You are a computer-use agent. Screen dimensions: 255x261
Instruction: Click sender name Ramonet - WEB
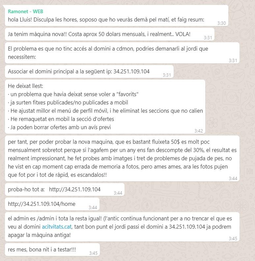pyautogui.click(x=25, y=12)
